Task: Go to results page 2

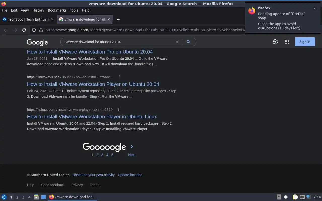Action: click(x=97, y=155)
